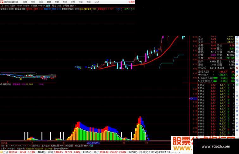Click the 大宗流入 row
Image resolution: width=239 pixels, height=154 pixels.
click(x=216, y=75)
